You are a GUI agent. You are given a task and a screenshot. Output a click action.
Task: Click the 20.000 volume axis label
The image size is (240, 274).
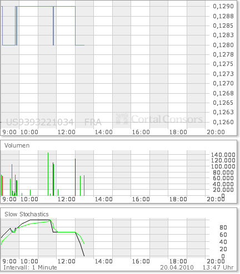point(224,190)
